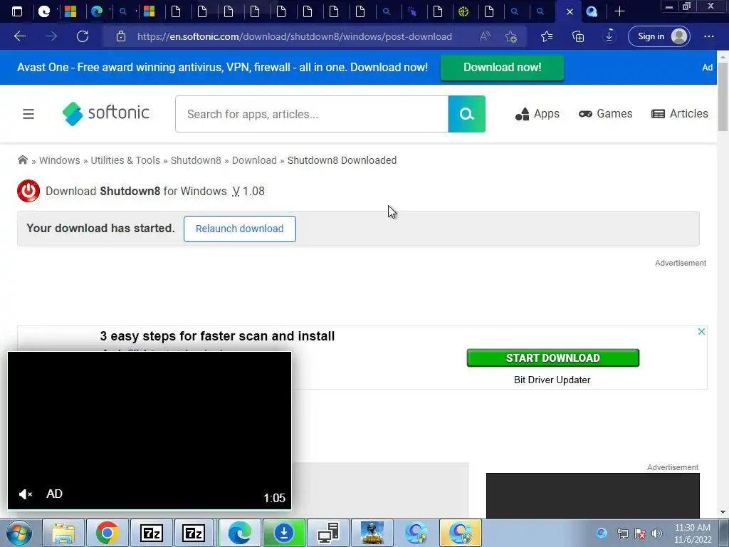Open the Collections icon
Image resolution: width=729 pixels, height=547 pixels.
pos(578,36)
